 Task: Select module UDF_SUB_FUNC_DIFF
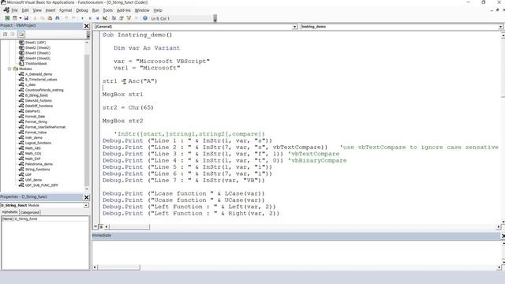pos(42,185)
